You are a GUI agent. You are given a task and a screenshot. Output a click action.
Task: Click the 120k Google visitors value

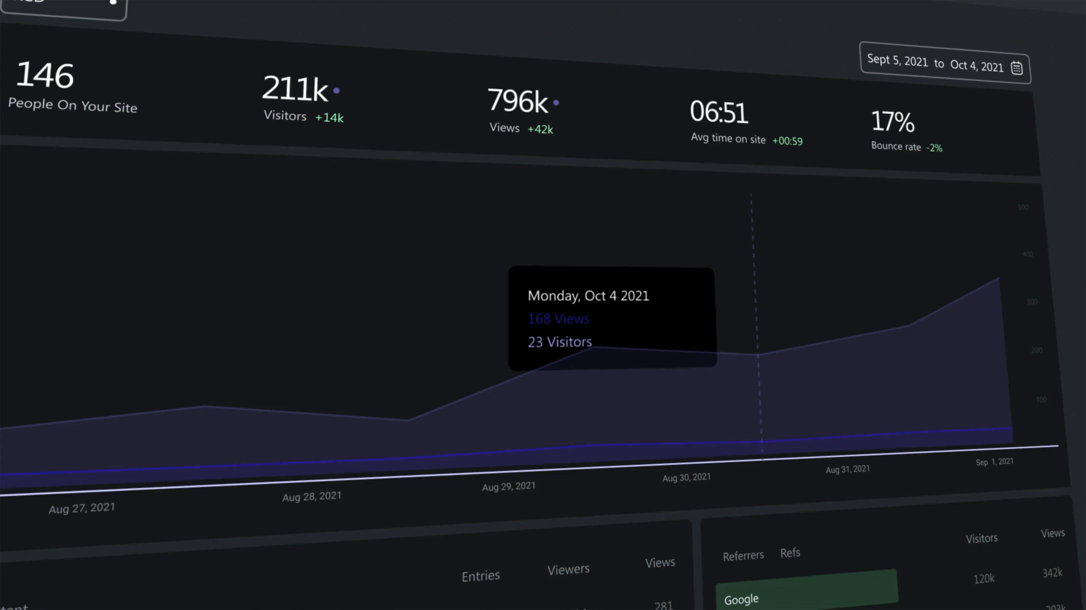point(984,579)
